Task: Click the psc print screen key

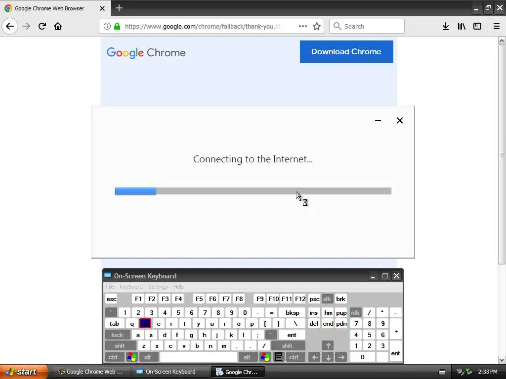Action: [314, 299]
